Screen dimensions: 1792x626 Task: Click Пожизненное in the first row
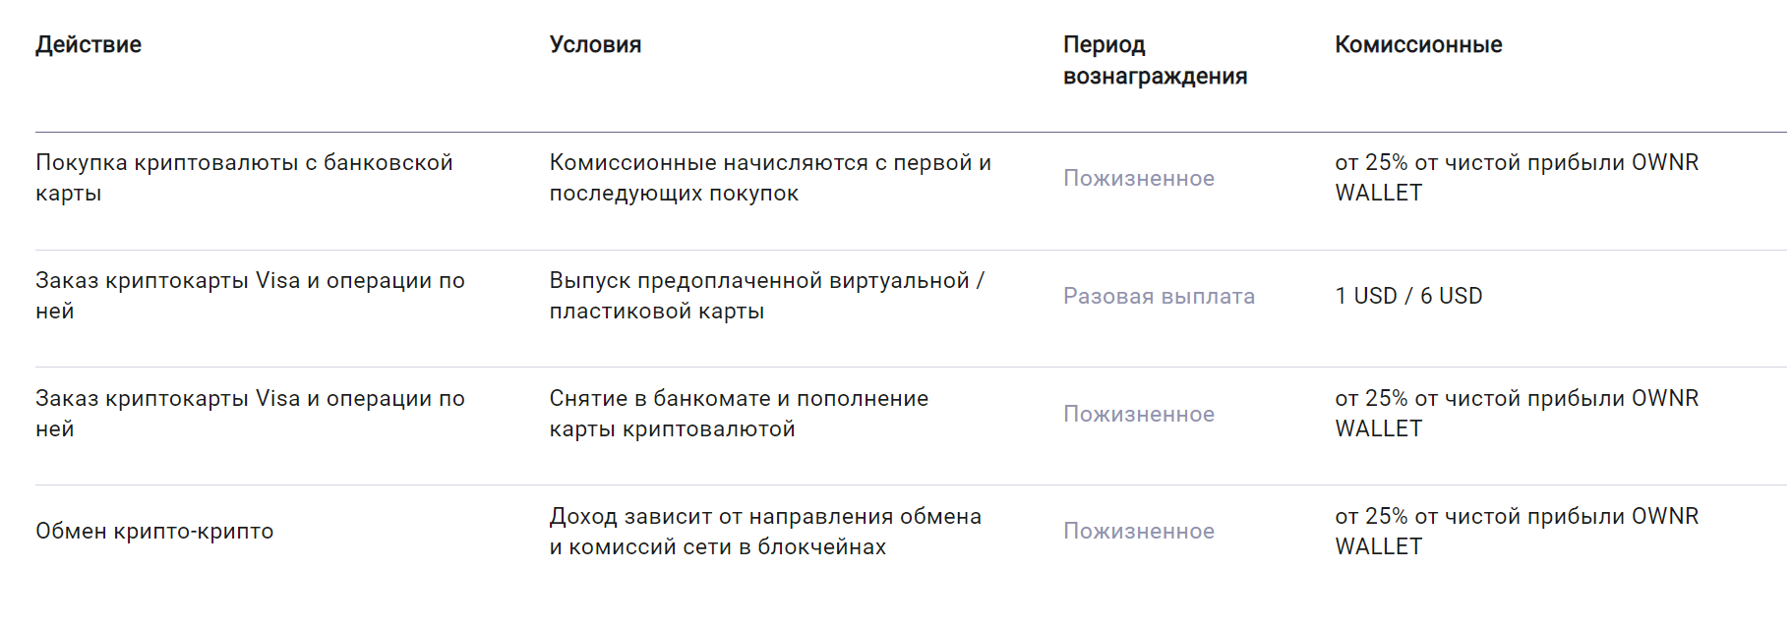click(1139, 179)
